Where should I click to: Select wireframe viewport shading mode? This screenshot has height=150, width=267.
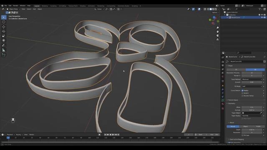point(208,9)
